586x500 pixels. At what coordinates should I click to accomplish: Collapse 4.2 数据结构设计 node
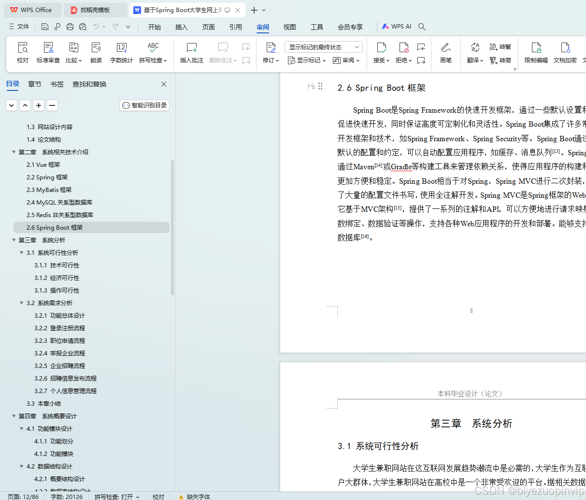21,466
